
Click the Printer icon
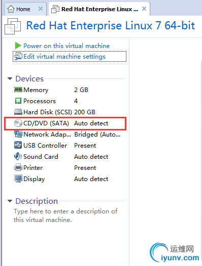tap(18, 167)
